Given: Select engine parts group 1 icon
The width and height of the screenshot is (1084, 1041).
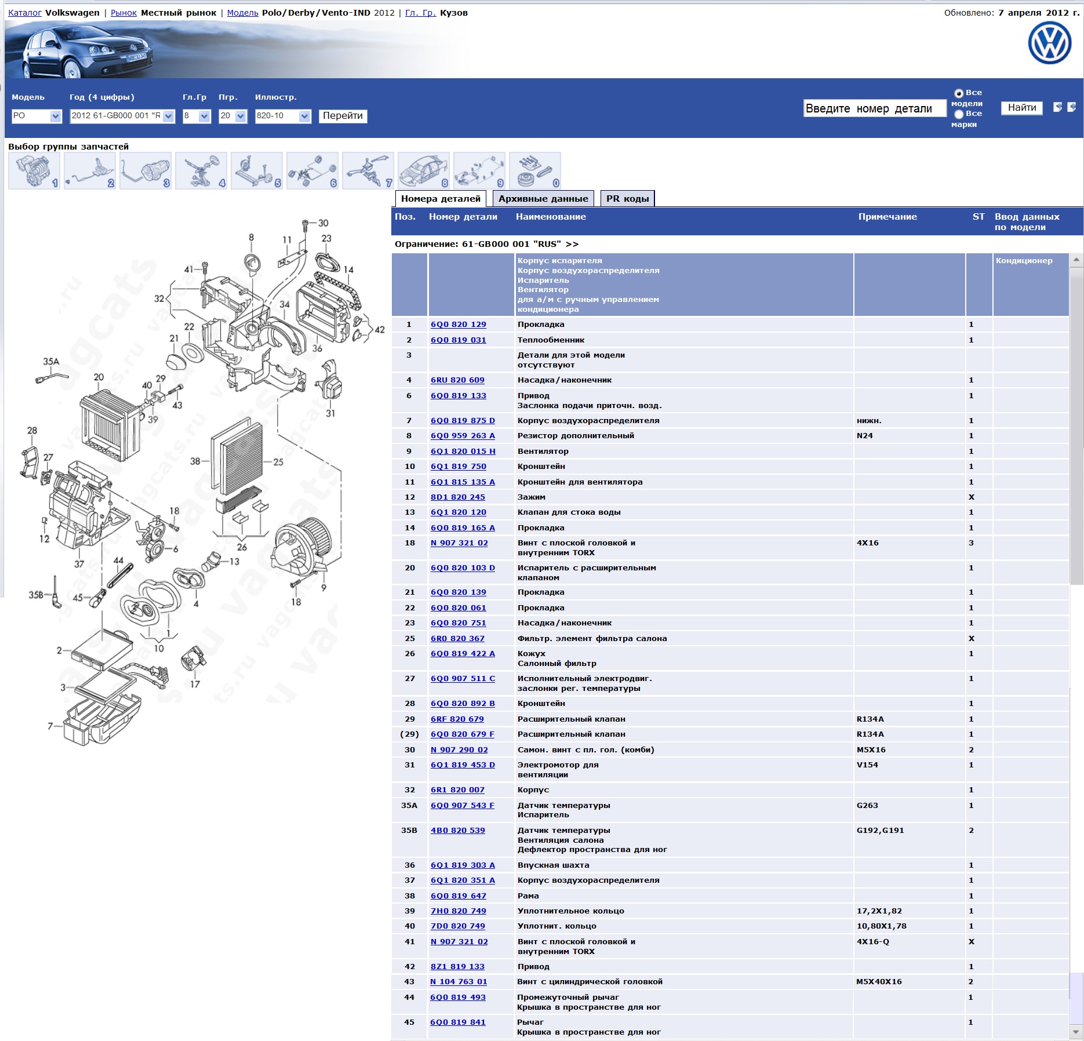Looking at the screenshot, I should 34,171.
